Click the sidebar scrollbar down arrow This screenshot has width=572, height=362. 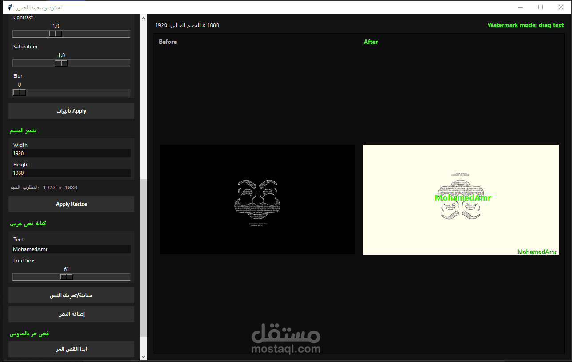[143, 356]
